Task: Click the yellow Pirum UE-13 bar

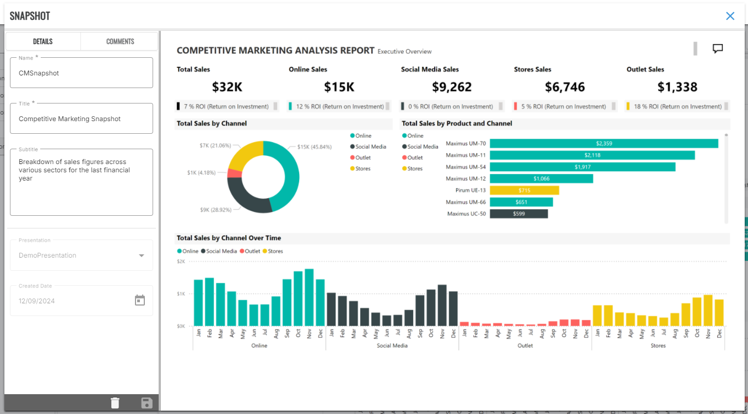Action: point(524,190)
